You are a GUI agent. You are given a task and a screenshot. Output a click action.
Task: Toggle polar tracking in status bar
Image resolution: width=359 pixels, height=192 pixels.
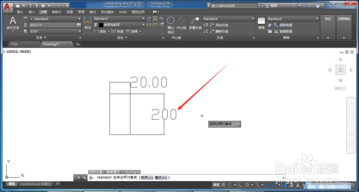pyautogui.click(x=247, y=185)
